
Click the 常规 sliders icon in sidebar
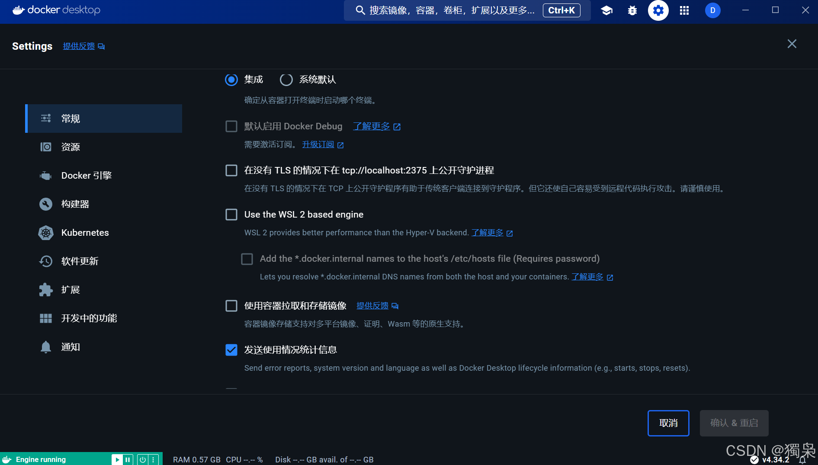tap(46, 119)
